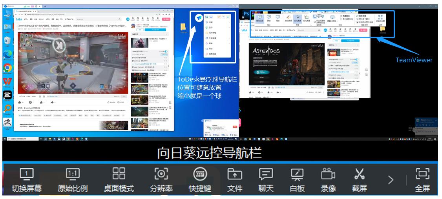The height and width of the screenshot is (199, 442).
Task: Click 截屏 scissors in Sunlogin bar
Action: tap(360, 180)
